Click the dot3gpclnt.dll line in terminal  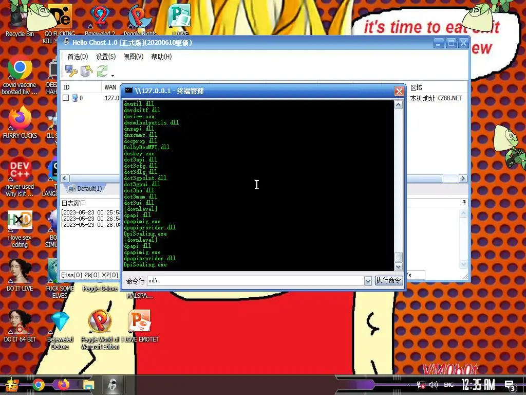[145, 178]
